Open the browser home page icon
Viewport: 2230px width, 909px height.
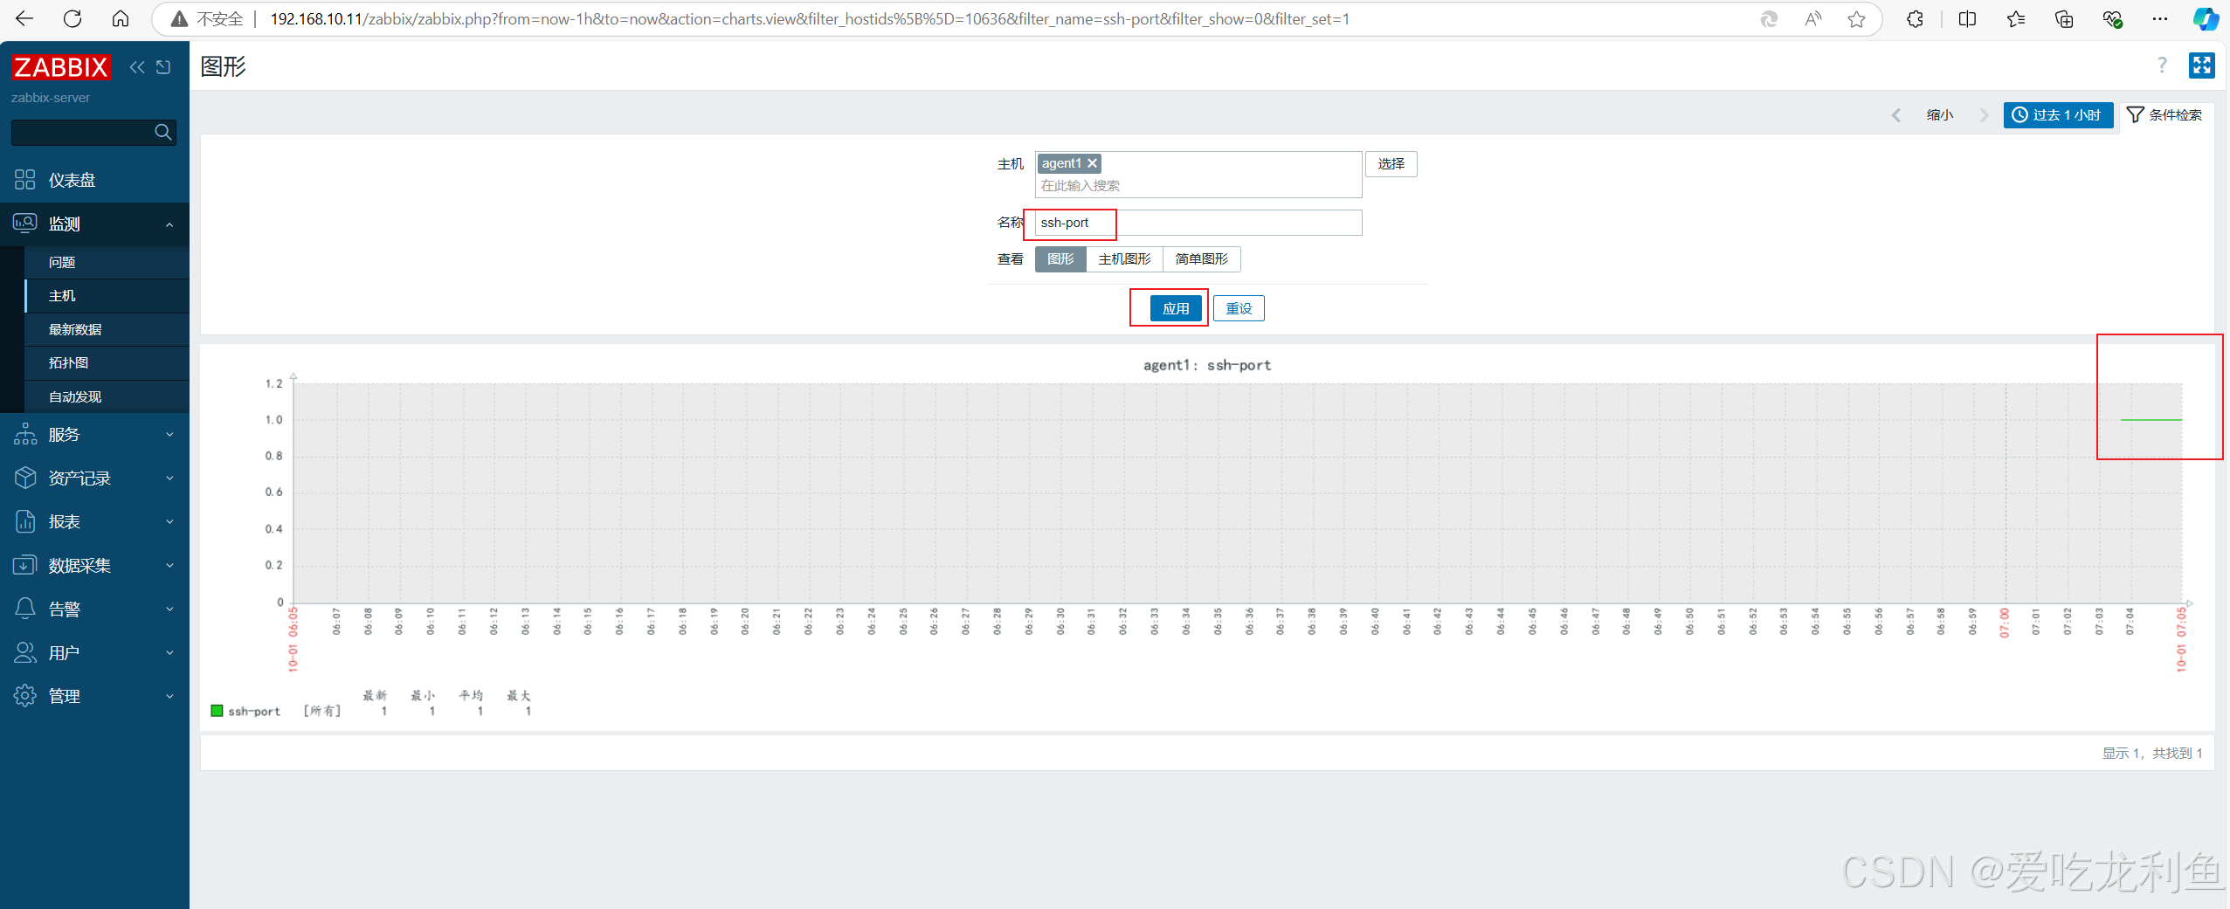[x=121, y=18]
